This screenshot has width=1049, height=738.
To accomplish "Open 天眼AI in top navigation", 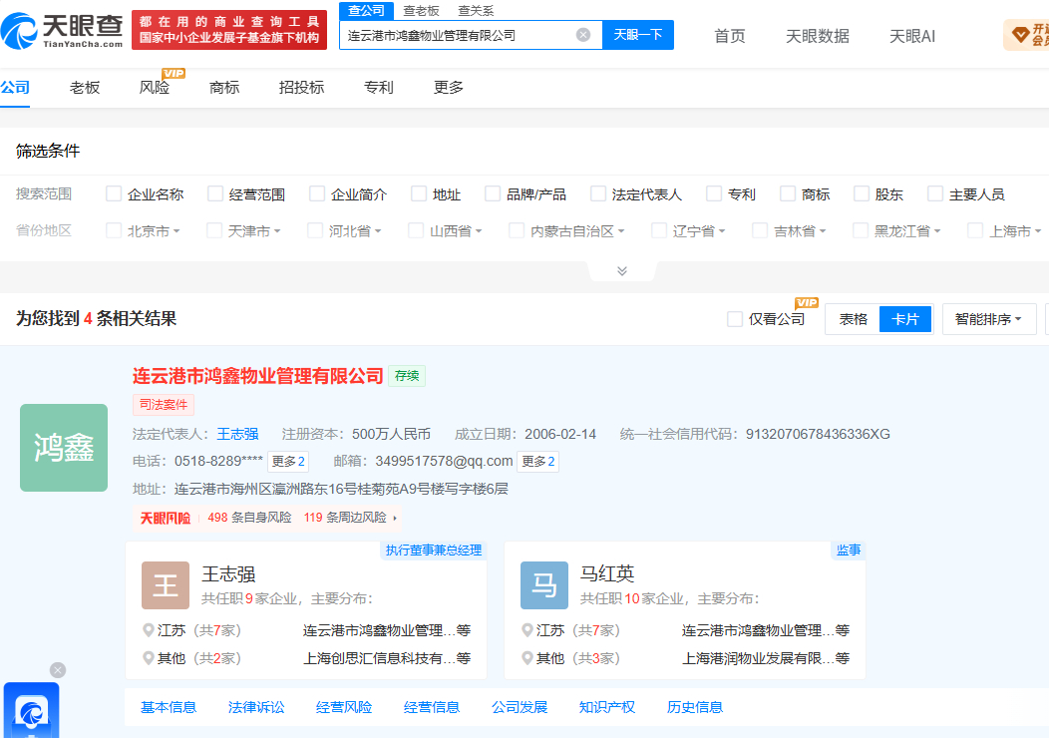I will [912, 36].
